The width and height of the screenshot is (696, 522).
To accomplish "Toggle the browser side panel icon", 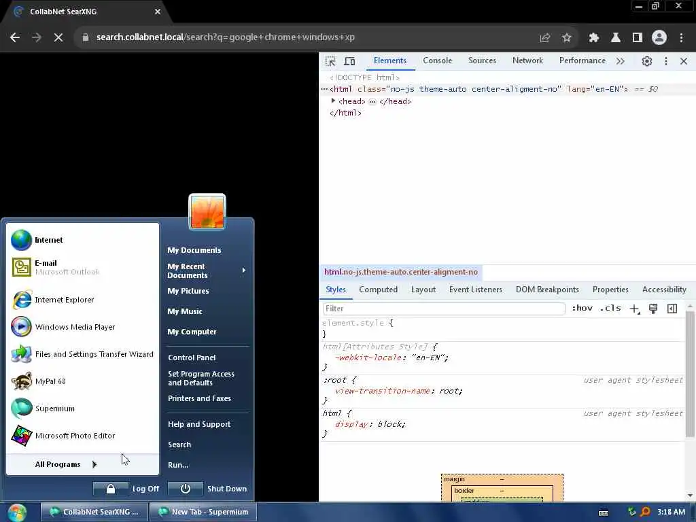I will pyautogui.click(x=638, y=38).
